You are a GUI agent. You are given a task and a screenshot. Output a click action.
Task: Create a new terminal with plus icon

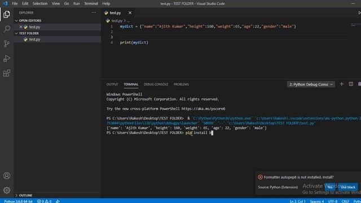coord(342,84)
